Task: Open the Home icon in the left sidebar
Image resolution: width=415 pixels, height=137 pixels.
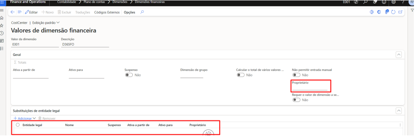Action: pyautogui.click(x=2, y=18)
